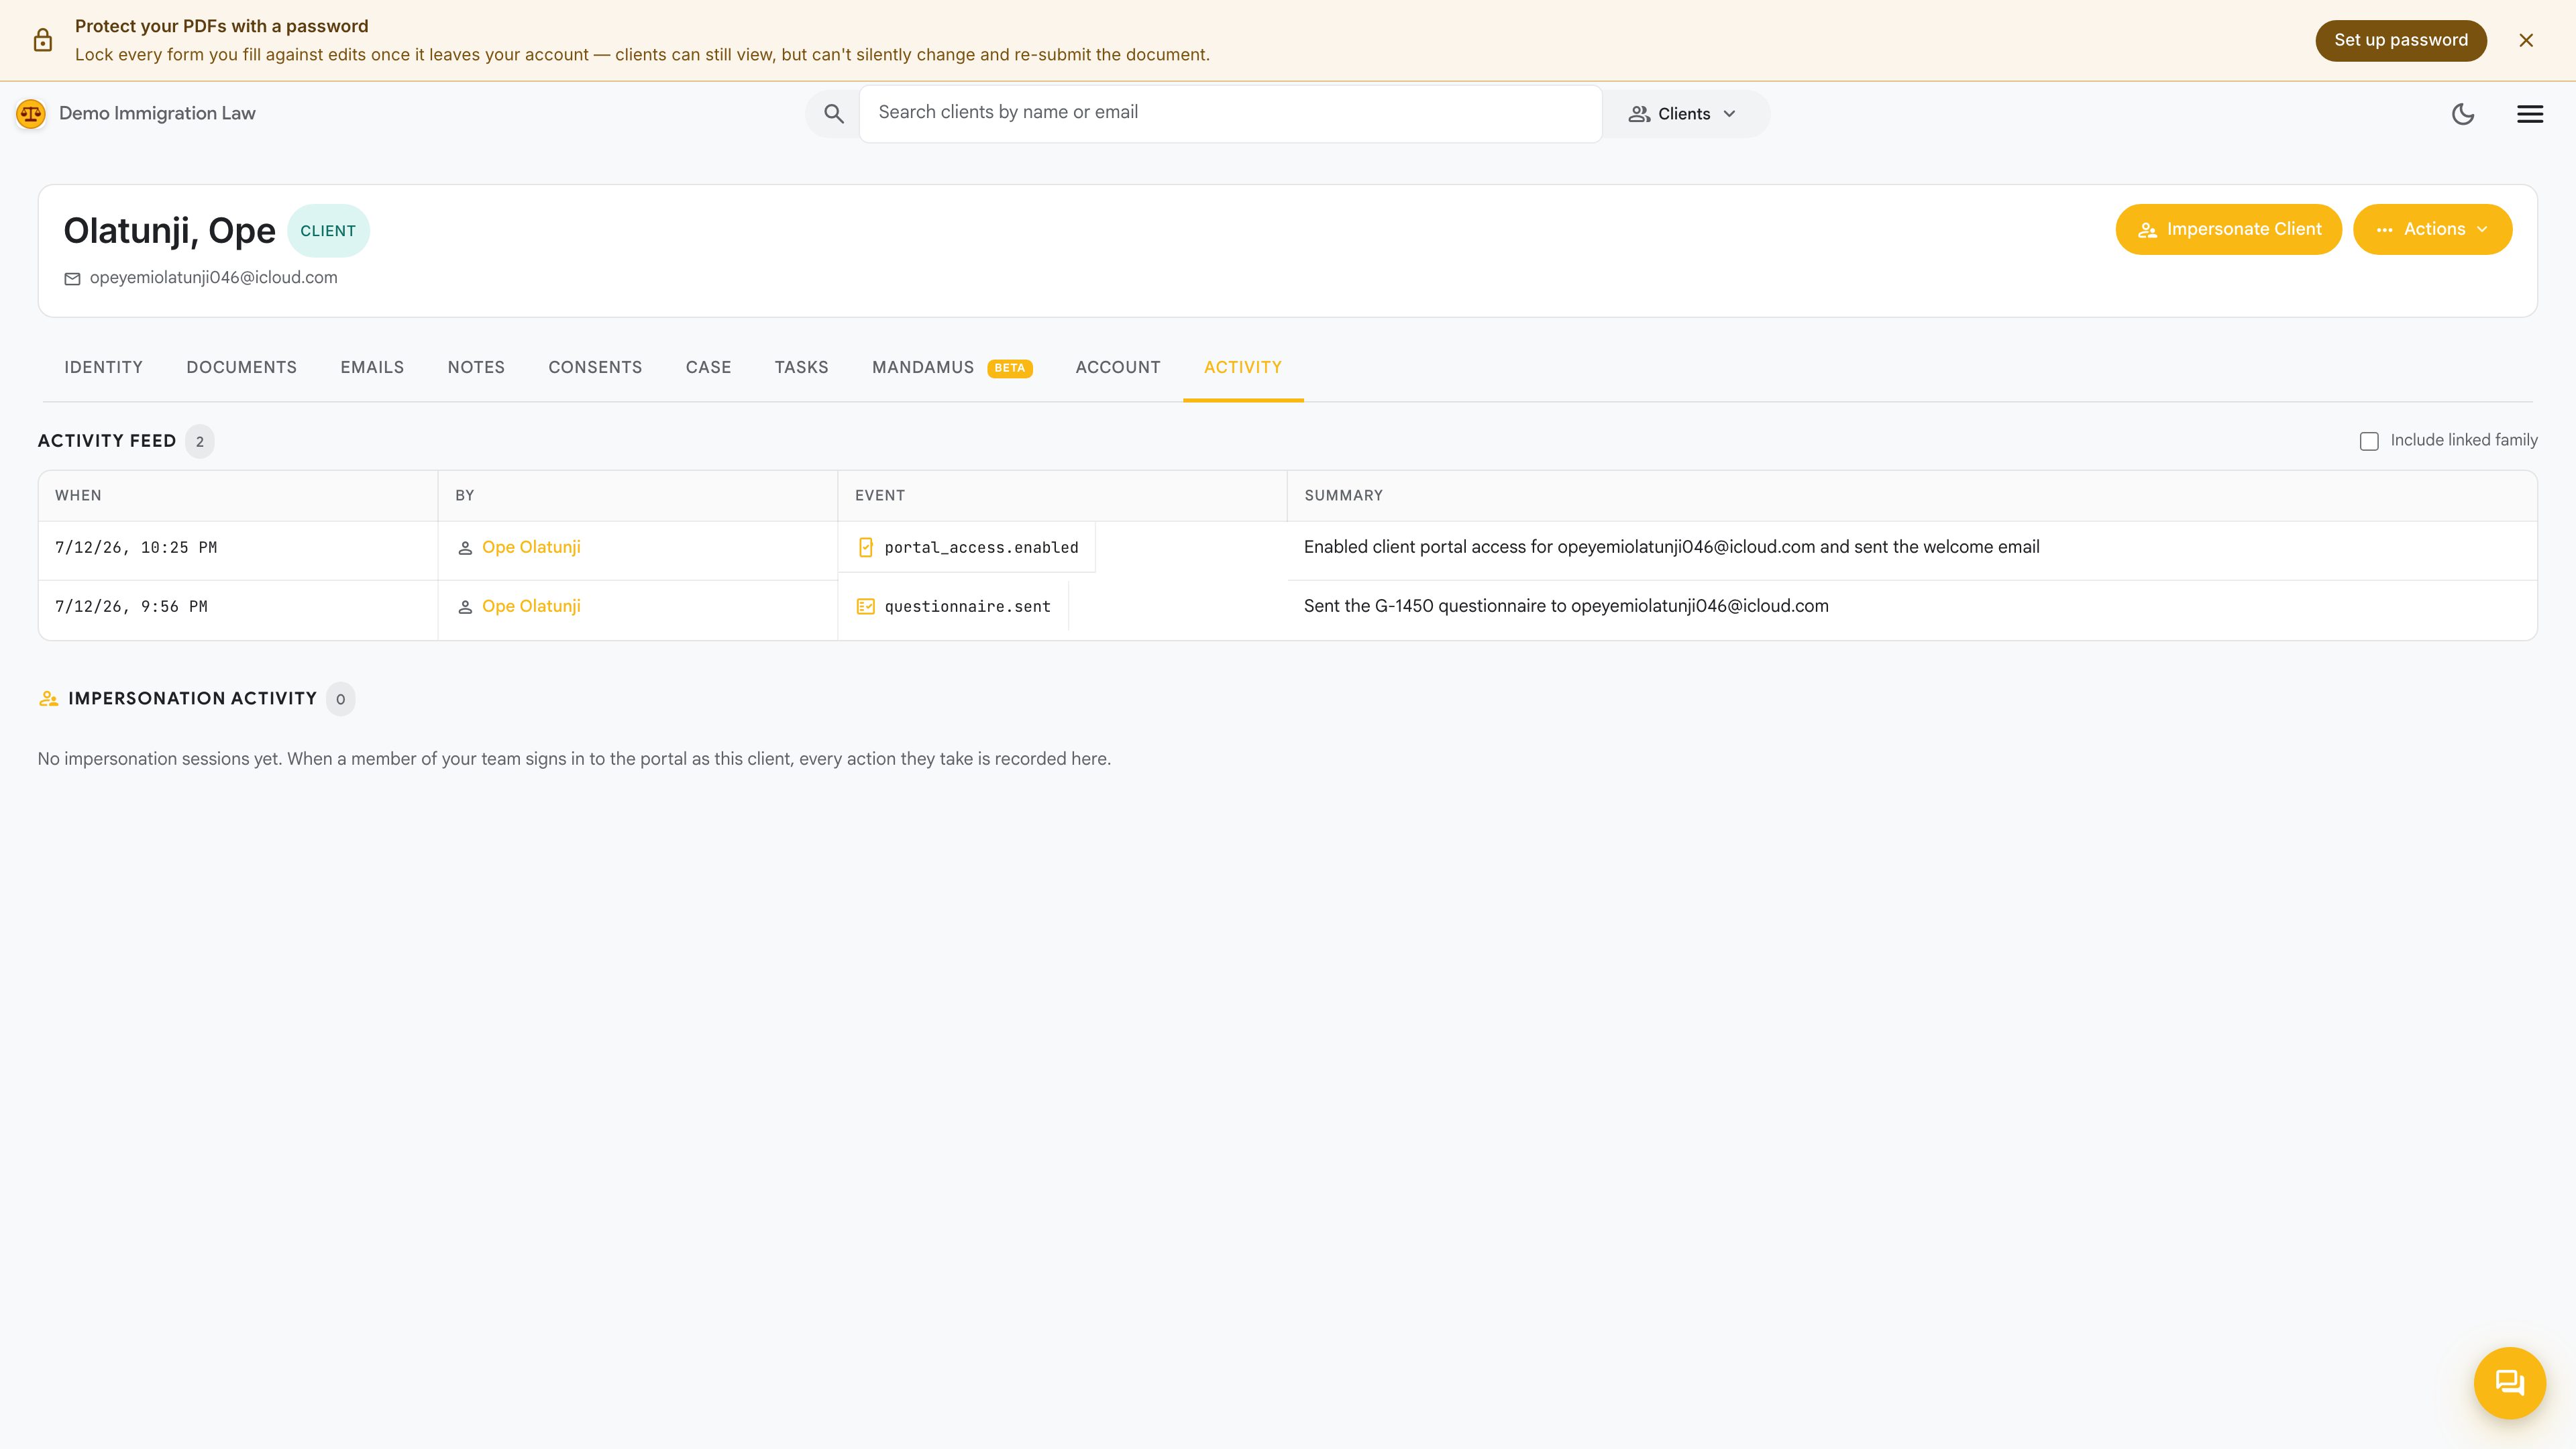This screenshot has height=1449, width=2576.
Task: Click the Impersonate Client button
Action: point(2228,229)
